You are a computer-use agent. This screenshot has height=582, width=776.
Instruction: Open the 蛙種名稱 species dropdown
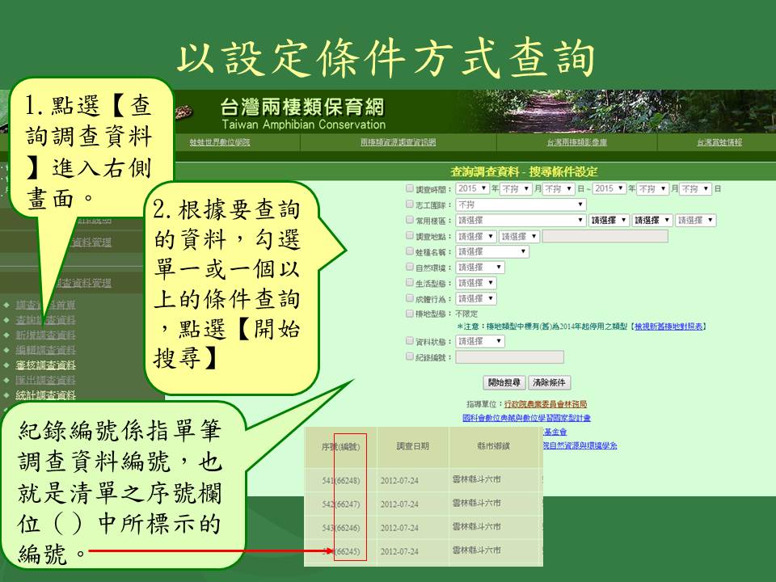tap(491, 251)
